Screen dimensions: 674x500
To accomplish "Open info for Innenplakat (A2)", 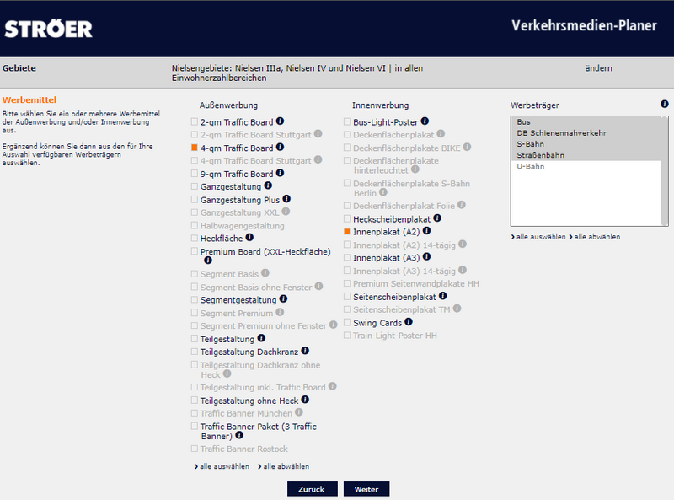I will tap(426, 231).
